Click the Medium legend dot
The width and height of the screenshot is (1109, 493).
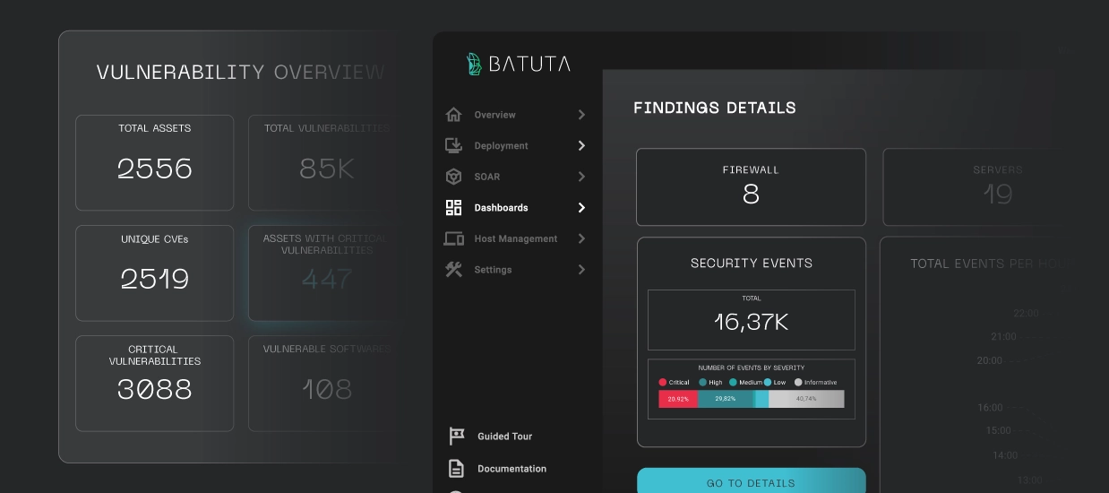(733, 383)
